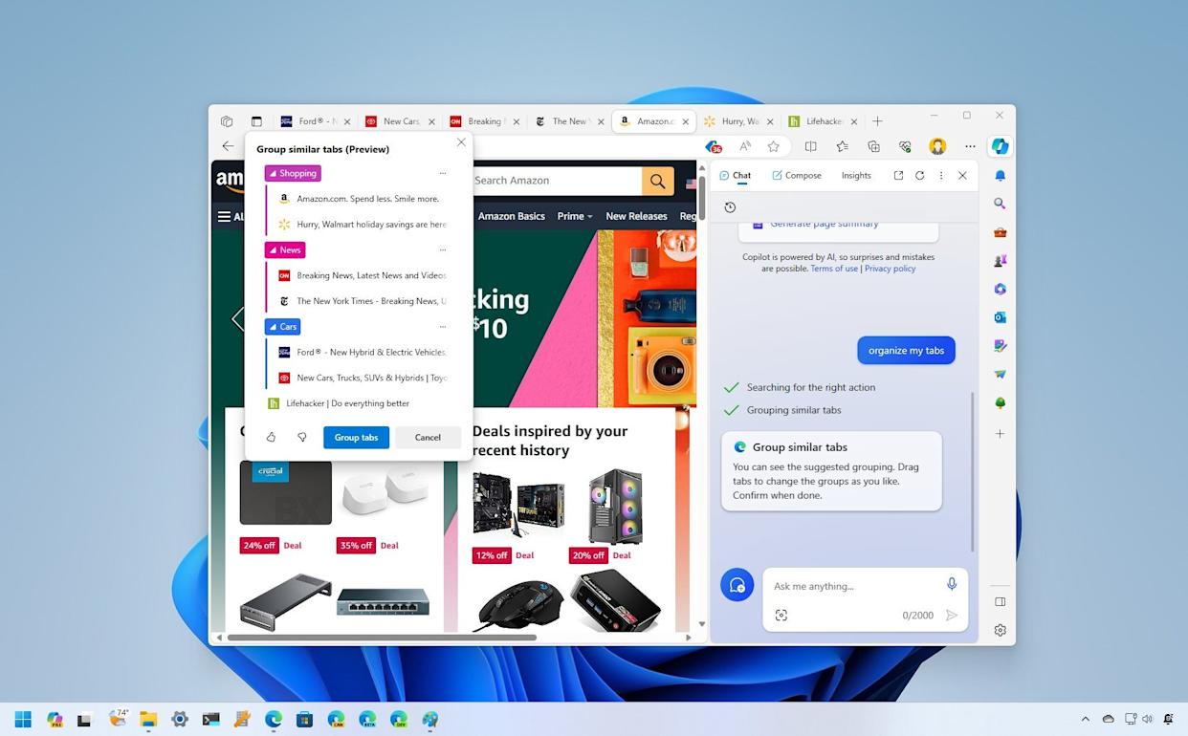Viewport: 1188px width, 736px height.
Task: Click the Amazon search magnifier button
Action: 657,181
